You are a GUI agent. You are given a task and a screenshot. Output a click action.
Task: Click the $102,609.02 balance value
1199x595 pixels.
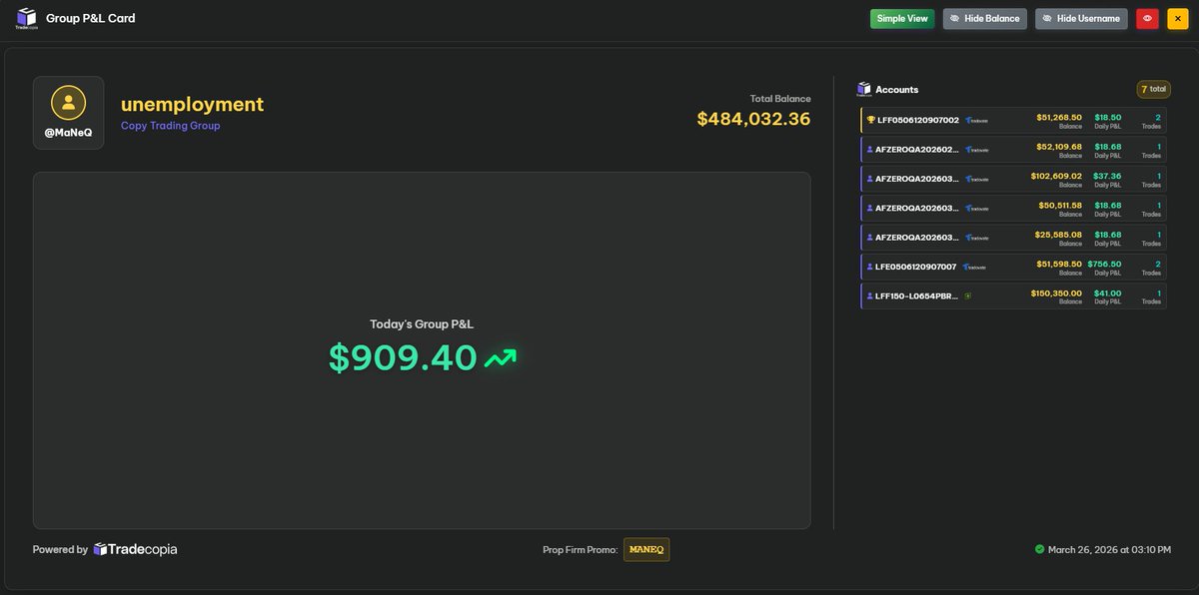coord(1056,176)
